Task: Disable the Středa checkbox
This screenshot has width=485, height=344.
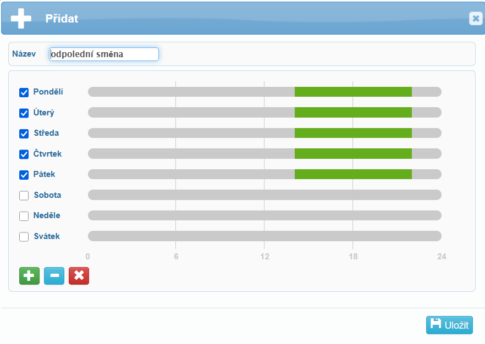Action: [24, 134]
